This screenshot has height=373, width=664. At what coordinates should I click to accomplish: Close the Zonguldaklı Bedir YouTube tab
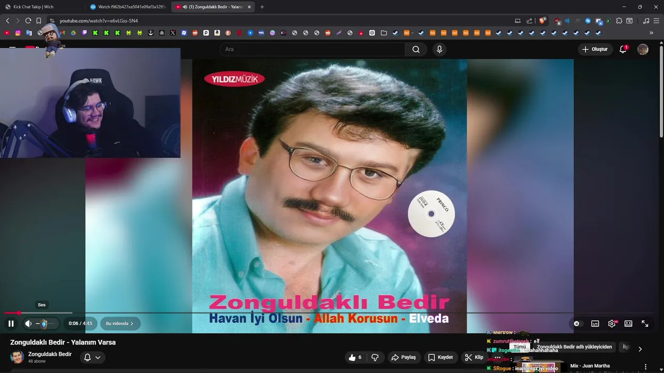tap(249, 7)
